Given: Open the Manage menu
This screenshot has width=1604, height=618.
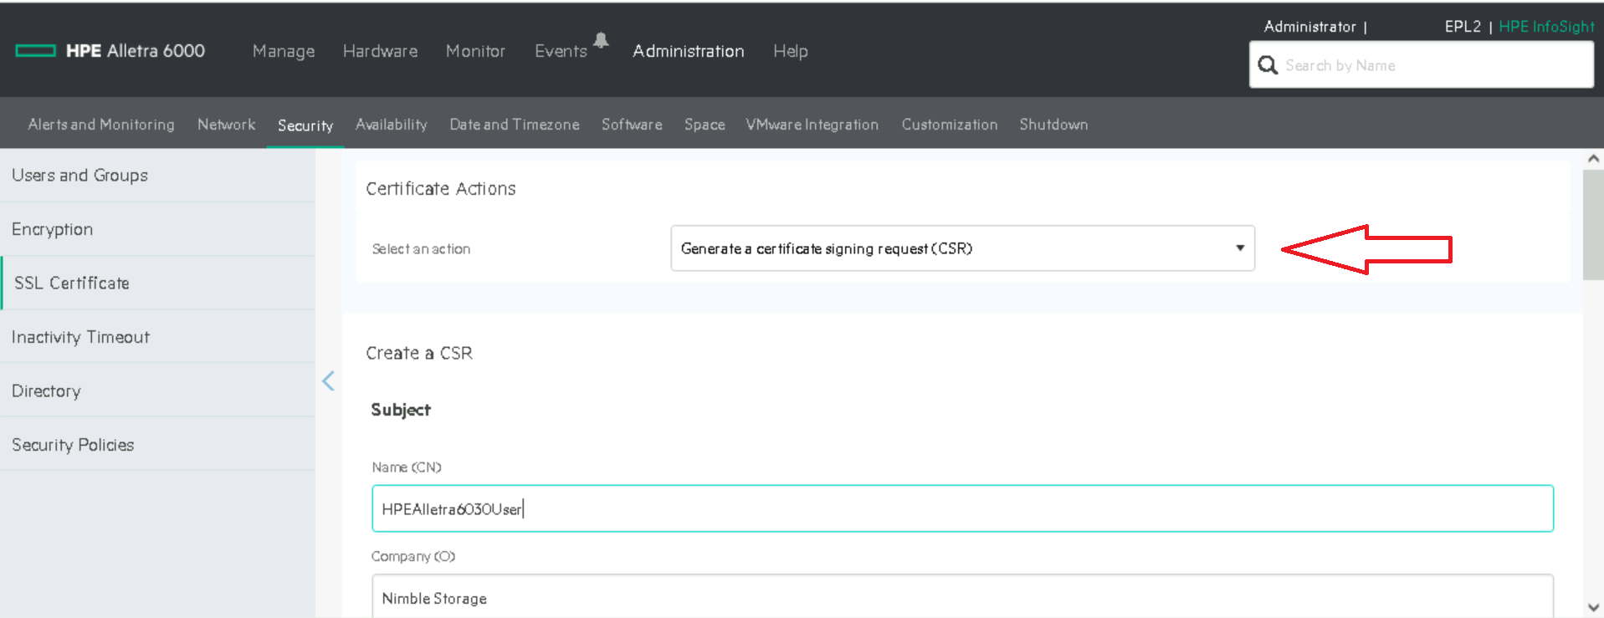Looking at the screenshot, I should 284,51.
